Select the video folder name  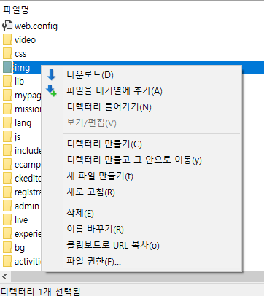pos(25,39)
